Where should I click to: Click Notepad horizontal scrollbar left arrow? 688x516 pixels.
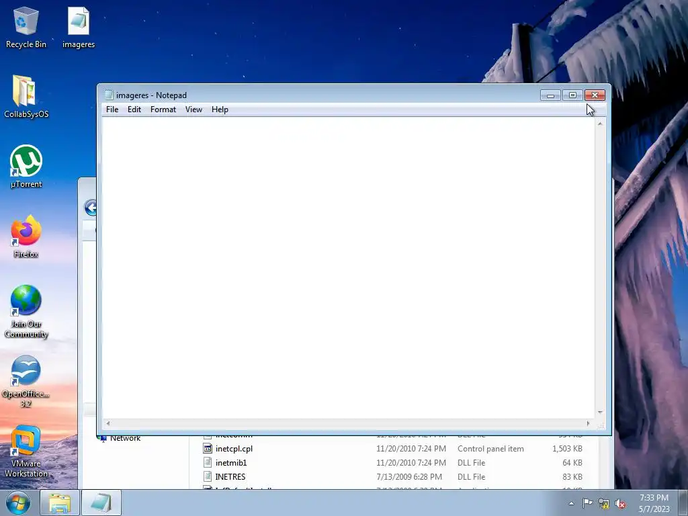(108, 423)
